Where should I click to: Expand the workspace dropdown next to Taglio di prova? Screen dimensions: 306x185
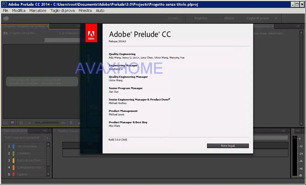276,18
